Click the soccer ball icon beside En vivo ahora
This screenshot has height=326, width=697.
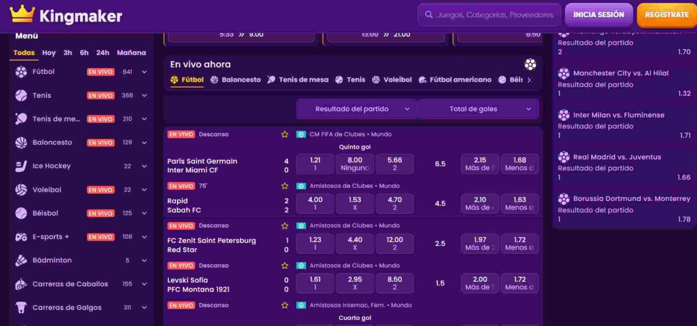pyautogui.click(x=530, y=65)
